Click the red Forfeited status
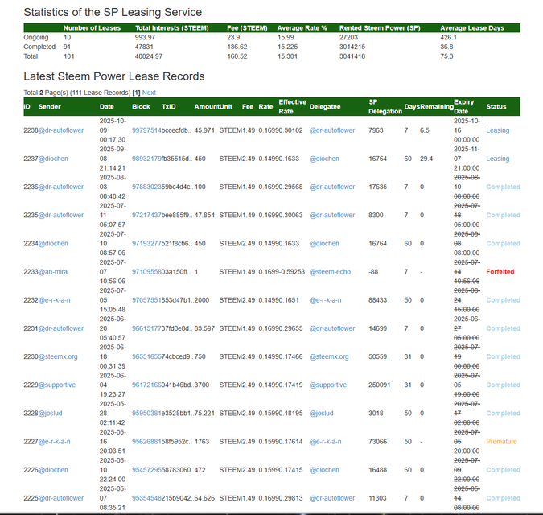The width and height of the screenshot is (543, 515). [500, 272]
